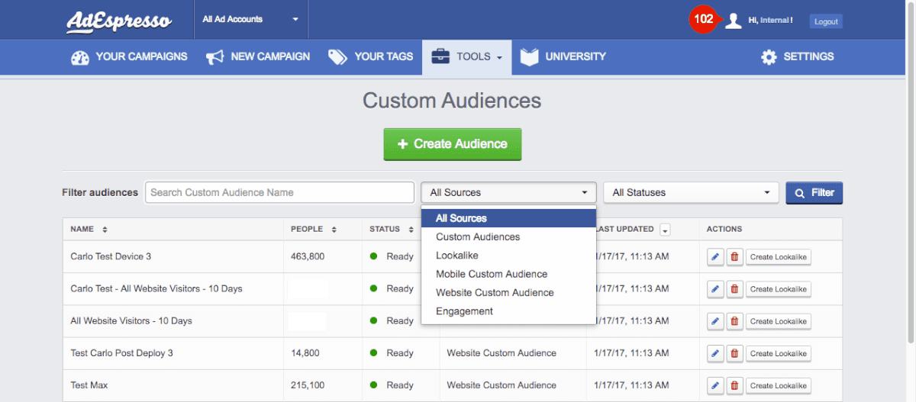Open the 102 notifications badge
The image size is (916, 402).
(703, 20)
